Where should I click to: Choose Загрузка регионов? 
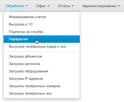click(x=42, y=64)
